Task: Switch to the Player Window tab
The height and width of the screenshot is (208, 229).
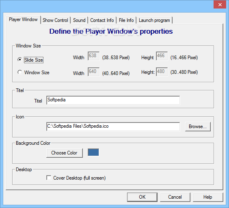Action: (23, 19)
